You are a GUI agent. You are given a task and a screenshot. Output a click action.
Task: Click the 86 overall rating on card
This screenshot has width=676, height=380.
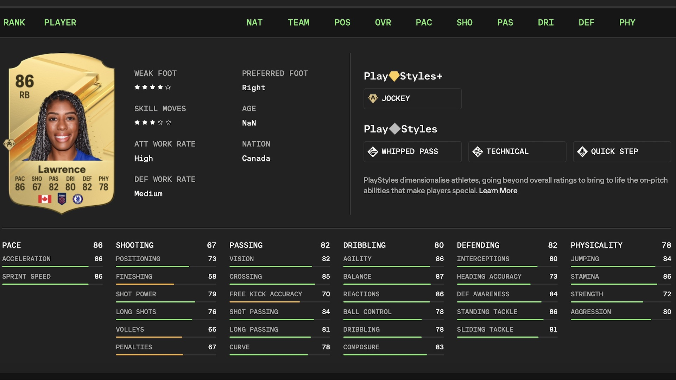click(25, 81)
